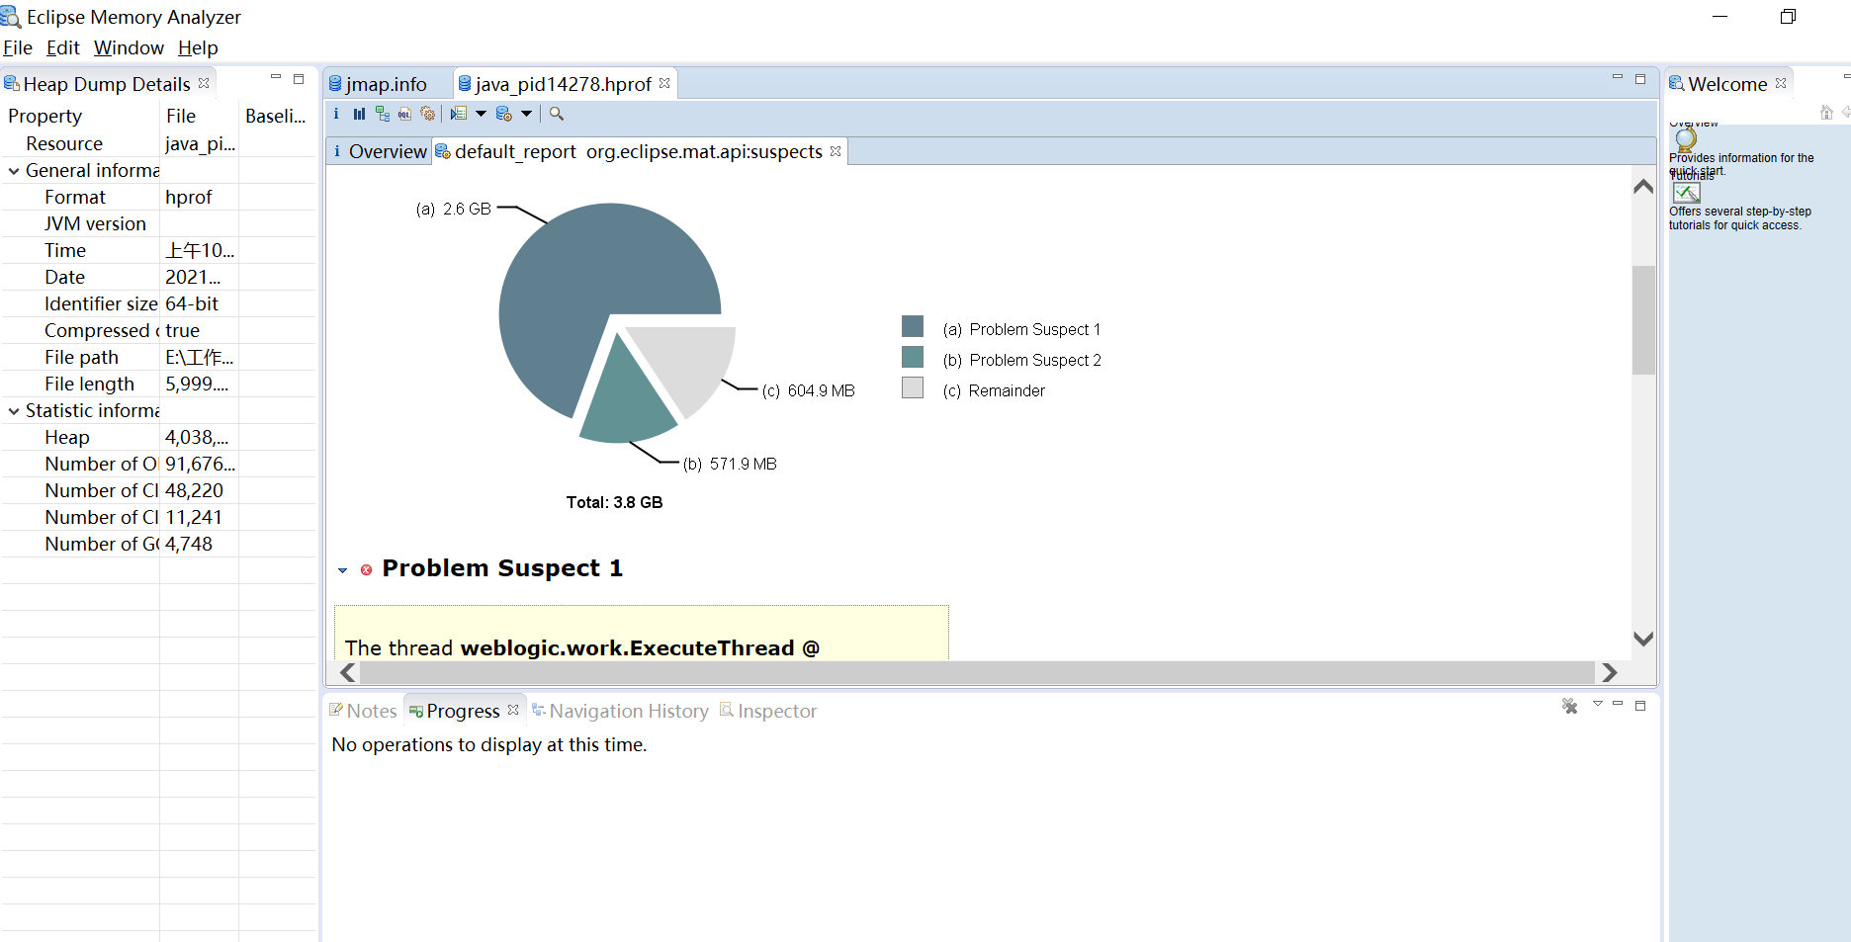Viewport: 1851px width, 942px height.
Task: Open the Dominator Tree view icon
Action: (x=383, y=114)
